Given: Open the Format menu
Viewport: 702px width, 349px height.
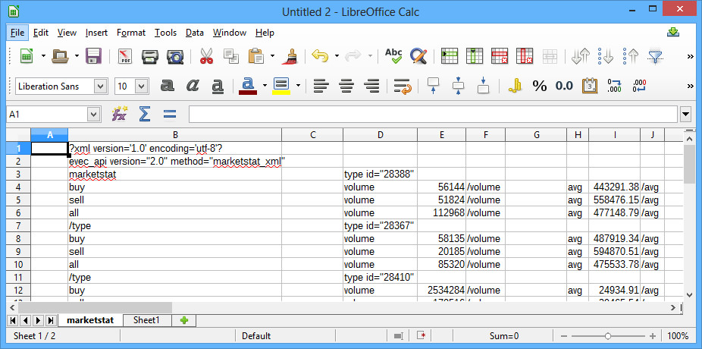Looking at the screenshot, I should [130, 33].
